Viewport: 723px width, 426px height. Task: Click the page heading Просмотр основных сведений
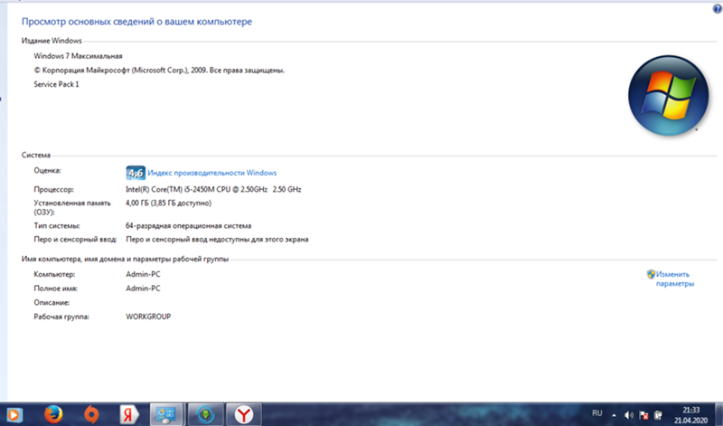click(137, 22)
